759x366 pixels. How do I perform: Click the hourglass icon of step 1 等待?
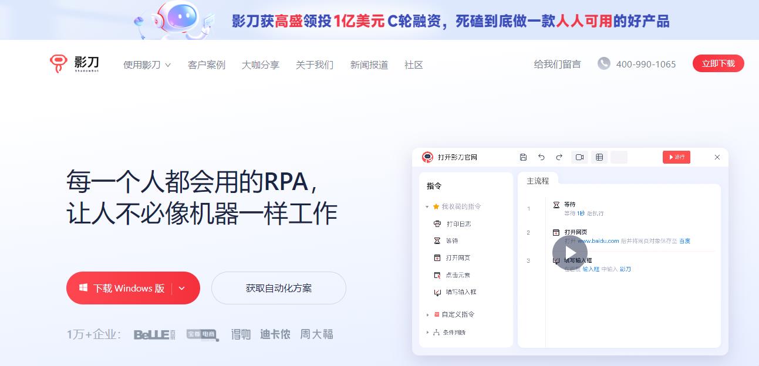click(556, 205)
